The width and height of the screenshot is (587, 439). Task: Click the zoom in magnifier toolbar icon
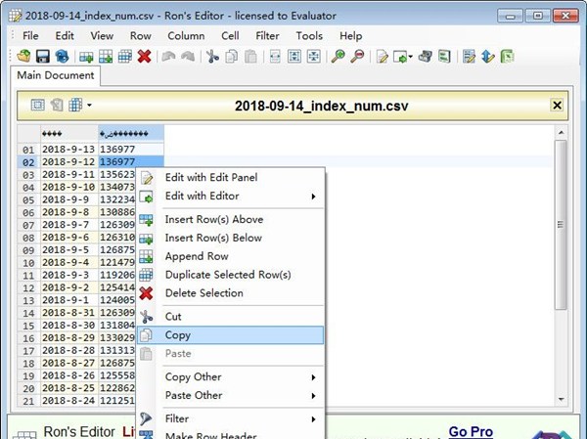(339, 57)
